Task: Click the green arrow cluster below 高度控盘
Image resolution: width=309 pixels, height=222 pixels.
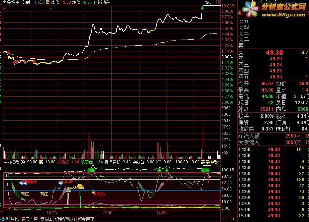Action: (205, 170)
